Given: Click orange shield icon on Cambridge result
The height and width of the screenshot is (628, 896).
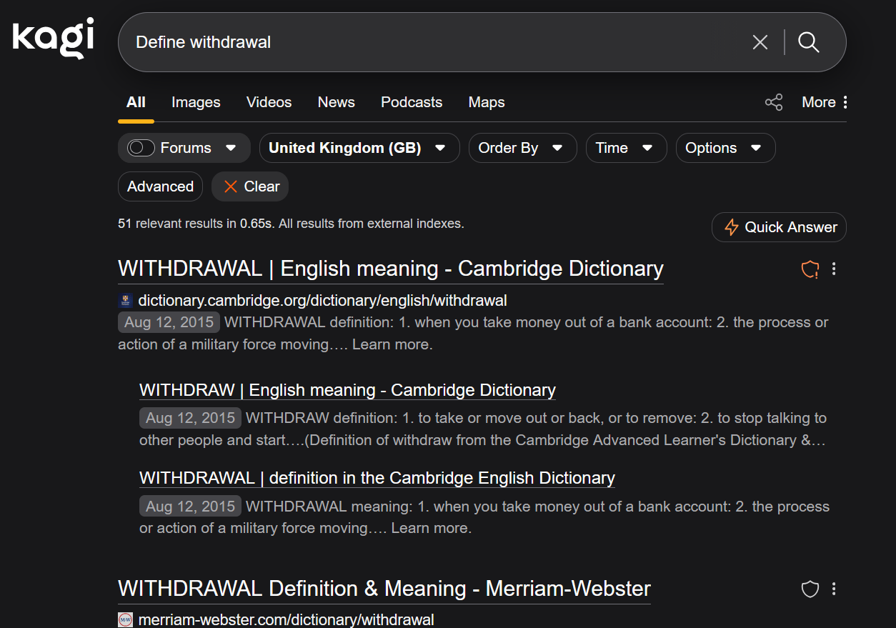Looking at the screenshot, I should (x=810, y=269).
